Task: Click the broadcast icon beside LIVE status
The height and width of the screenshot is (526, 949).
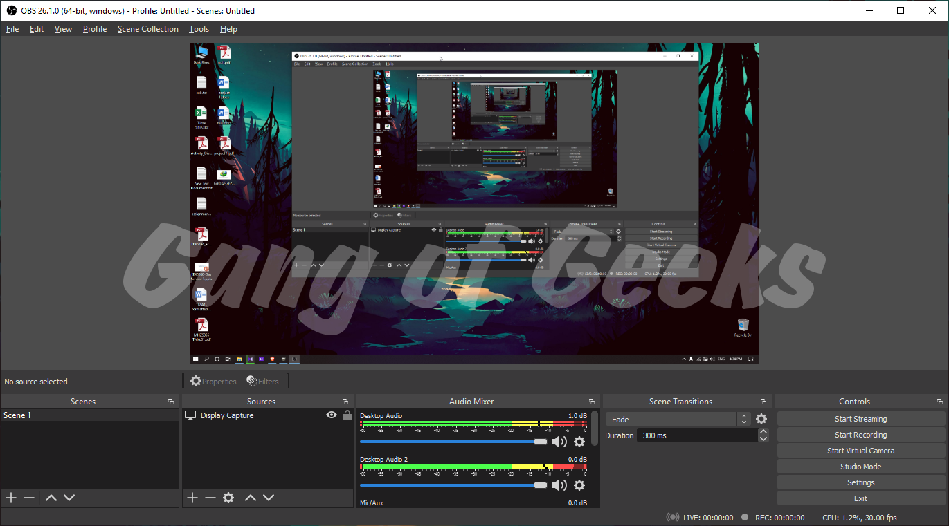Action: (672, 517)
